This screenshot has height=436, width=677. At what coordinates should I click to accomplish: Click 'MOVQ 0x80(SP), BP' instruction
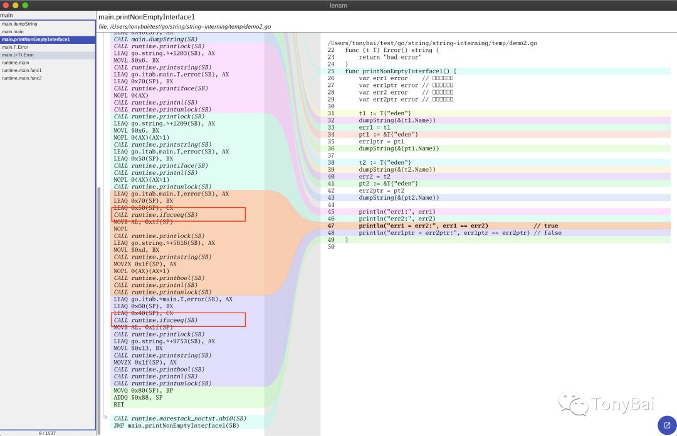pyautogui.click(x=144, y=390)
